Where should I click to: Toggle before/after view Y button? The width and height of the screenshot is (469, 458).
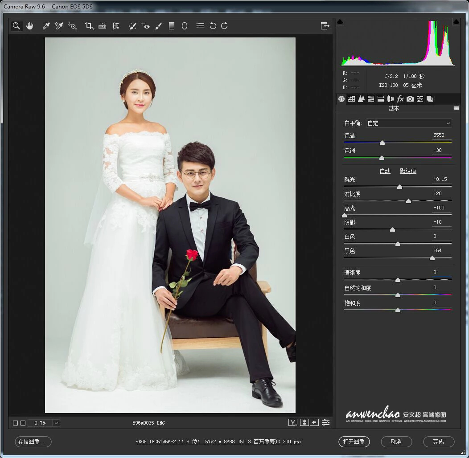pos(293,422)
